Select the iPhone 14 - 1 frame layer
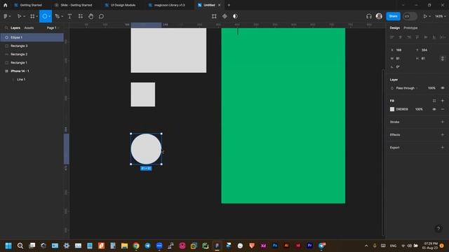 coord(32,71)
